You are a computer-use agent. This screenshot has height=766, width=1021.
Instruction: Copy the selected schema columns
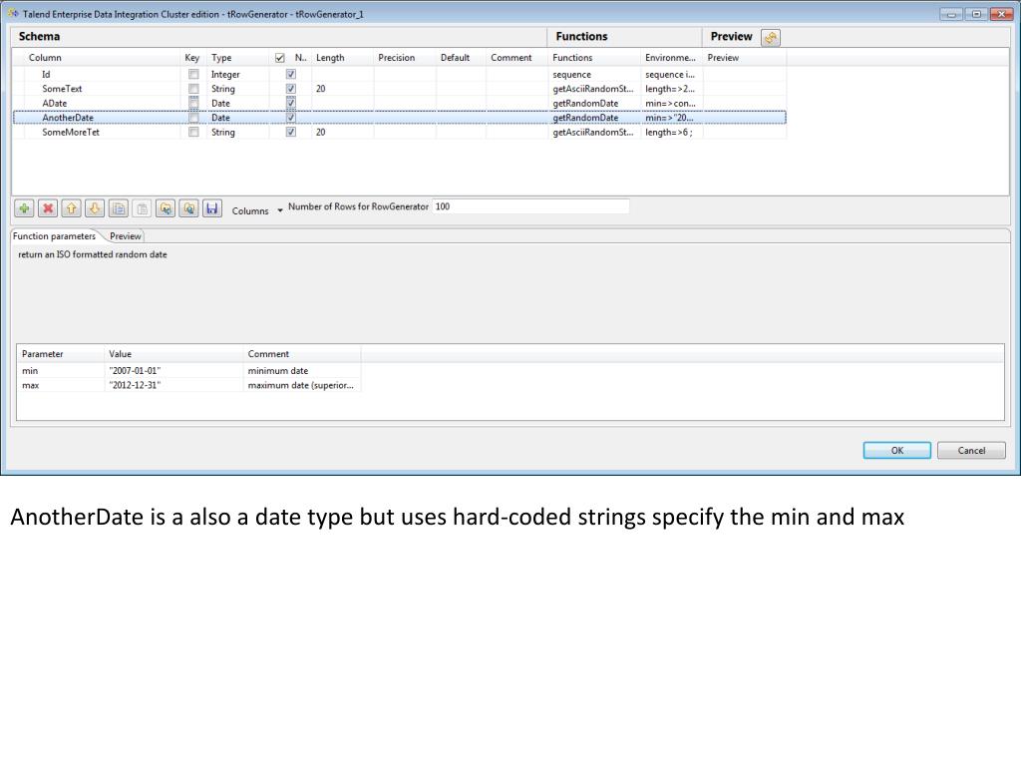(x=119, y=208)
